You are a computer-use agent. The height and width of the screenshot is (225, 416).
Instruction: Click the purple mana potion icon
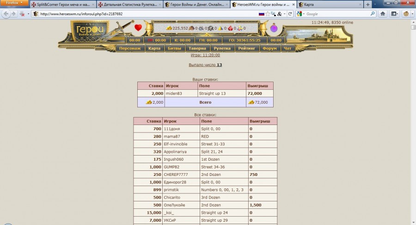click(274, 28)
